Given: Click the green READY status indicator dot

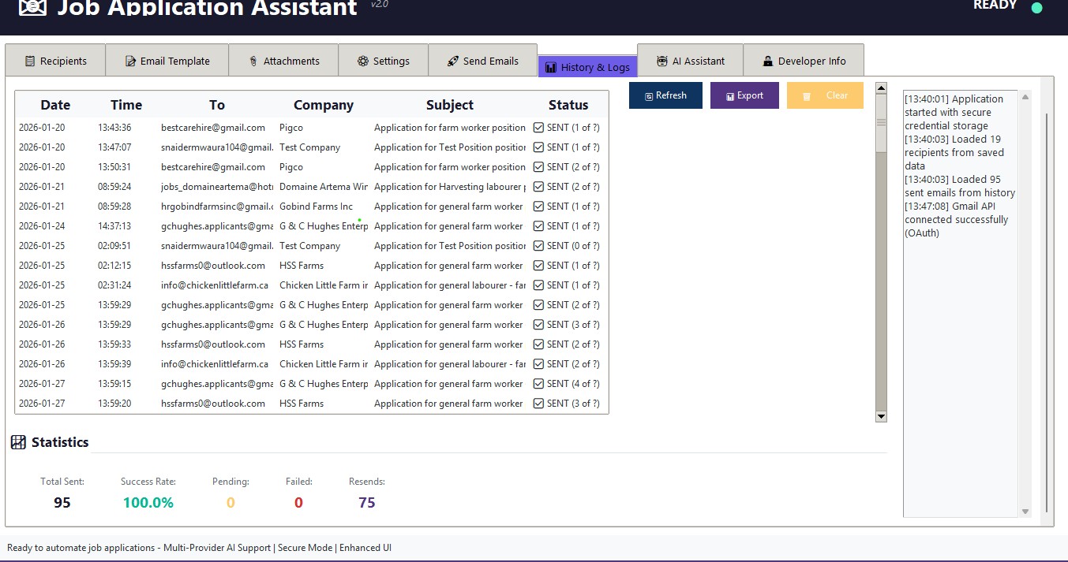Looking at the screenshot, I should click(x=1036, y=7).
